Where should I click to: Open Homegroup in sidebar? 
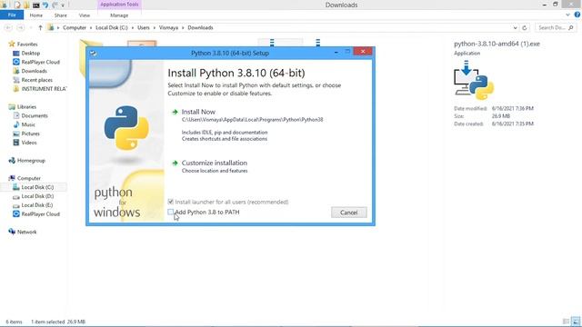click(31, 161)
